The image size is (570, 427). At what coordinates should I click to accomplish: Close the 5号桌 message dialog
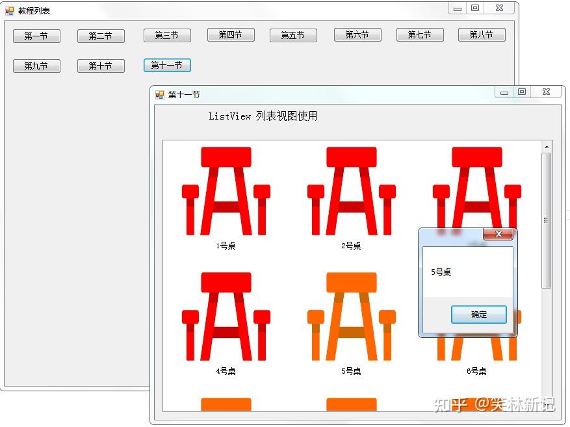499,234
